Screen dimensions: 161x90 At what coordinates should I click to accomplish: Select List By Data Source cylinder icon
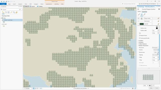pos(6,12)
